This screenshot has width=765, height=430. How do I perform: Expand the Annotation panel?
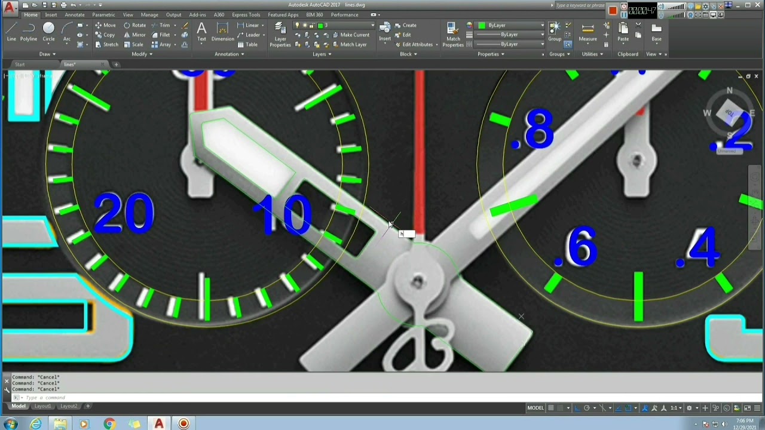click(x=229, y=54)
